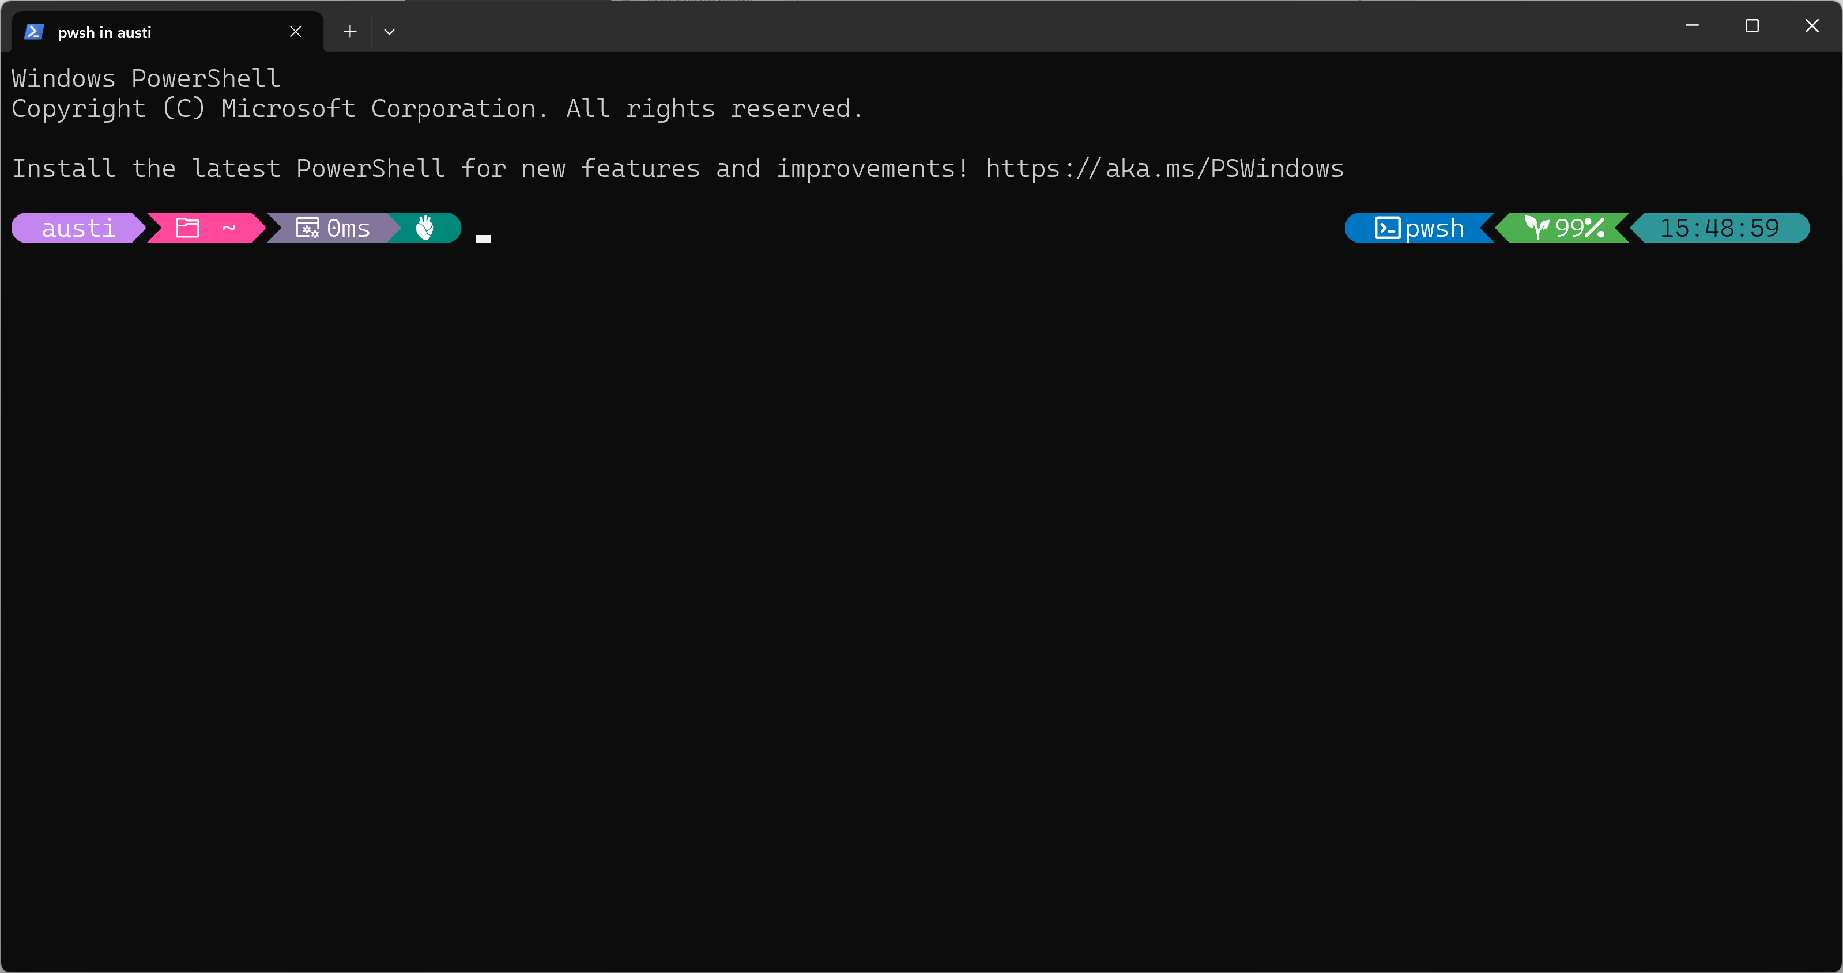
Task: Click the tilde home directory indicator
Action: (x=228, y=229)
